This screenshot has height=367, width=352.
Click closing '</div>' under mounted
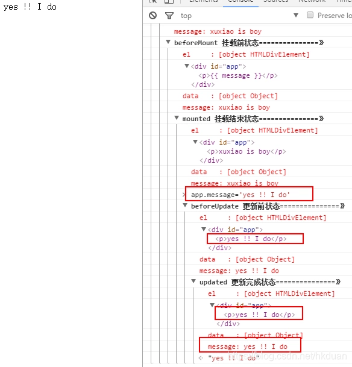point(212,160)
